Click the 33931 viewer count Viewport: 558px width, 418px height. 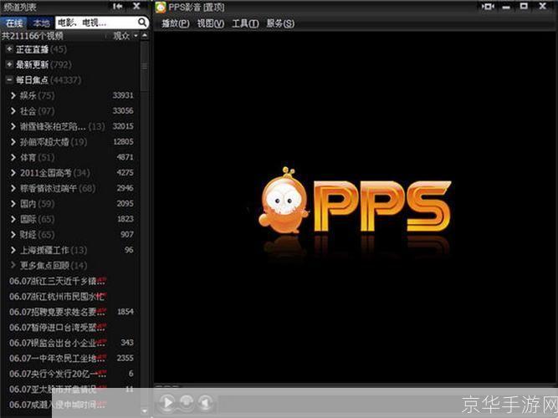pyautogui.click(x=123, y=95)
